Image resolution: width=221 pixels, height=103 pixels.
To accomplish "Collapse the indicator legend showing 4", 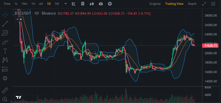I will pos(19,19).
